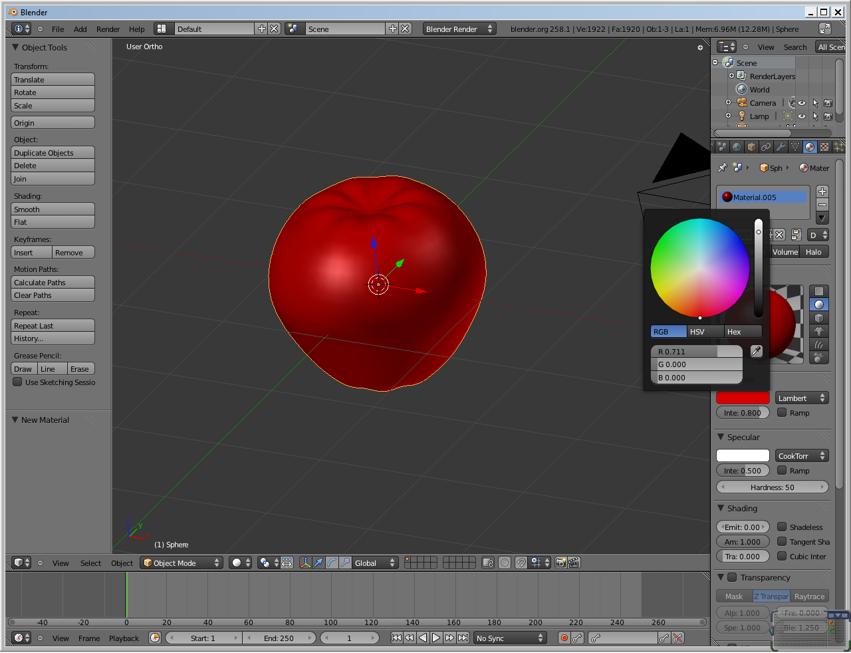Click the color sampler eyedropper icon
Screen dimensions: 851x653
coord(756,351)
